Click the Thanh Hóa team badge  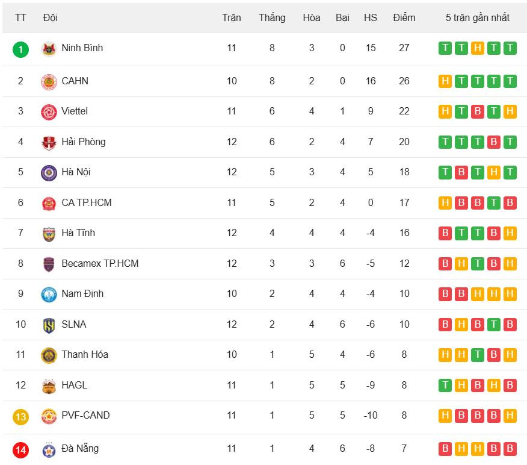(x=49, y=355)
